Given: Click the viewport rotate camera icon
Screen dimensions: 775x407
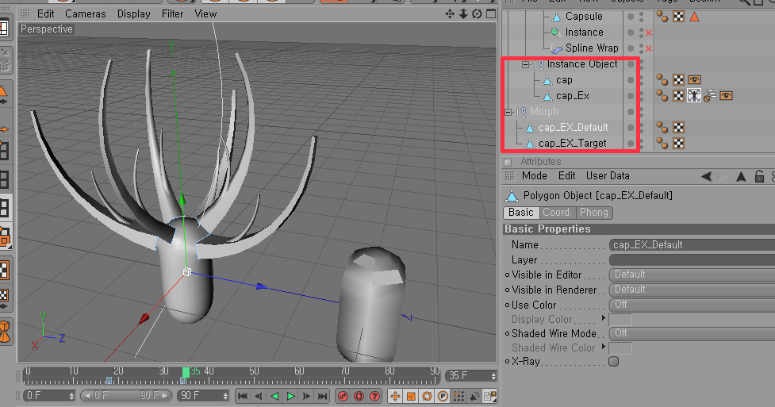Looking at the screenshot, I should (477, 13).
